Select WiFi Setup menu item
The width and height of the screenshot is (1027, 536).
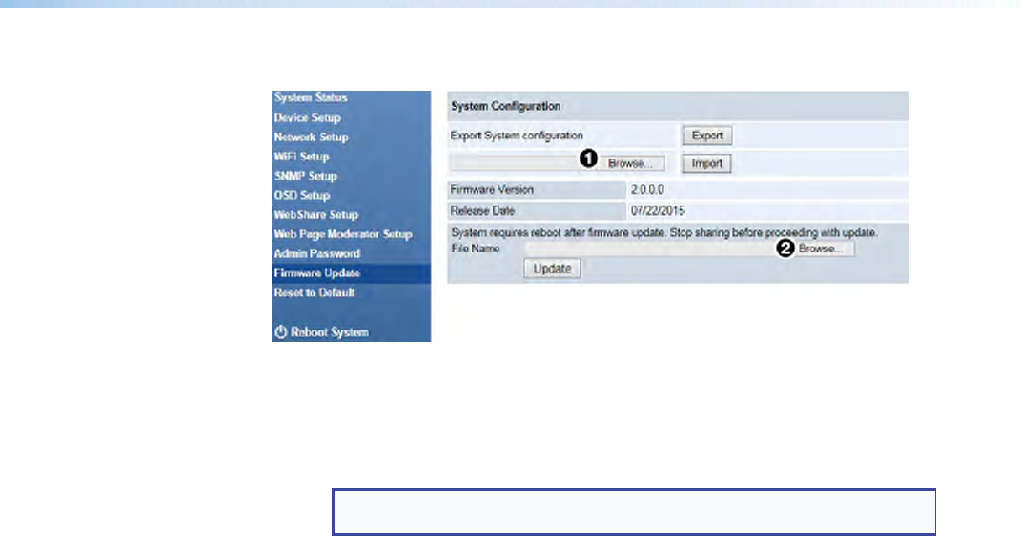tap(301, 157)
